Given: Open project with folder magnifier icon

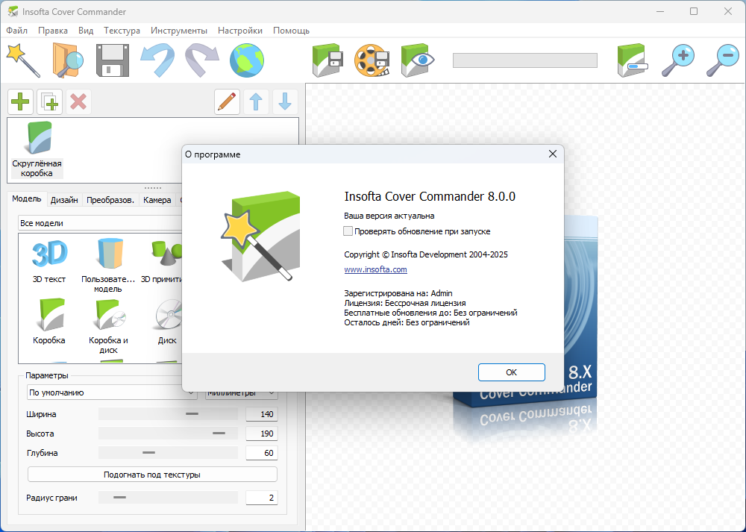Looking at the screenshot, I should [x=68, y=60].
